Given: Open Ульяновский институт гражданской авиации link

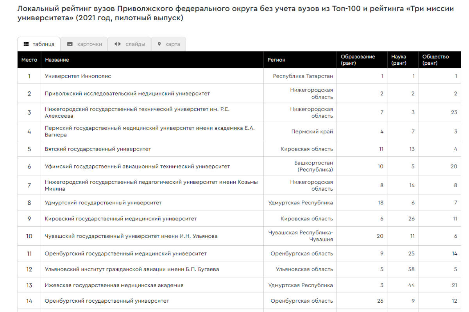Looking at the screenshot, I should [x=132, y=269].
